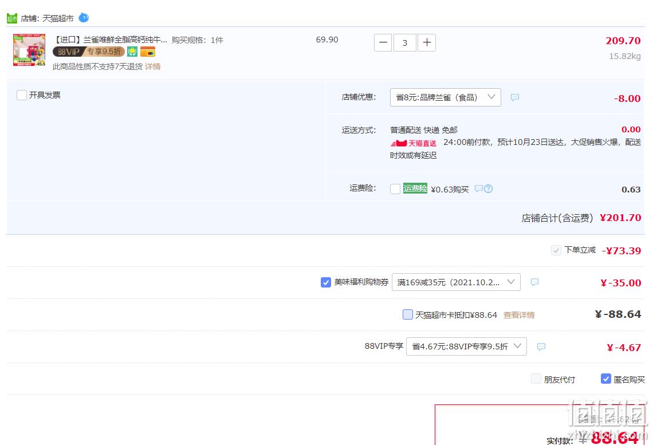Click the item weight 15.82kg
This screenshot has height=445, width=653.
pyautogui.click(x=625, y=56)
